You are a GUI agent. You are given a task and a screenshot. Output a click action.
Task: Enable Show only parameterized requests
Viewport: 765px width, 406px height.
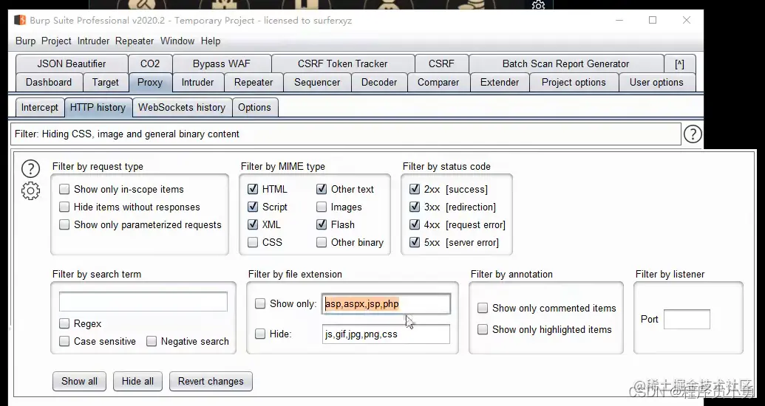click(x=64, y=224)
